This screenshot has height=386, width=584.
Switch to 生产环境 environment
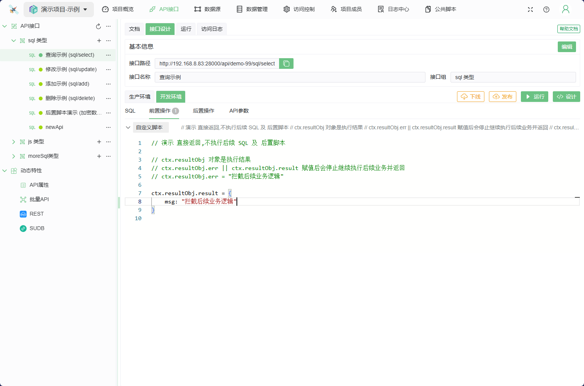140,97
